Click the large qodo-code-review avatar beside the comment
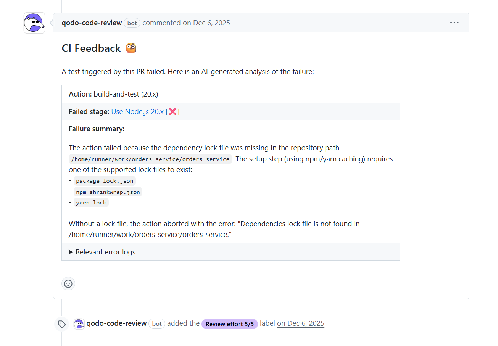498x346 pixels. (x=34, y=23)
